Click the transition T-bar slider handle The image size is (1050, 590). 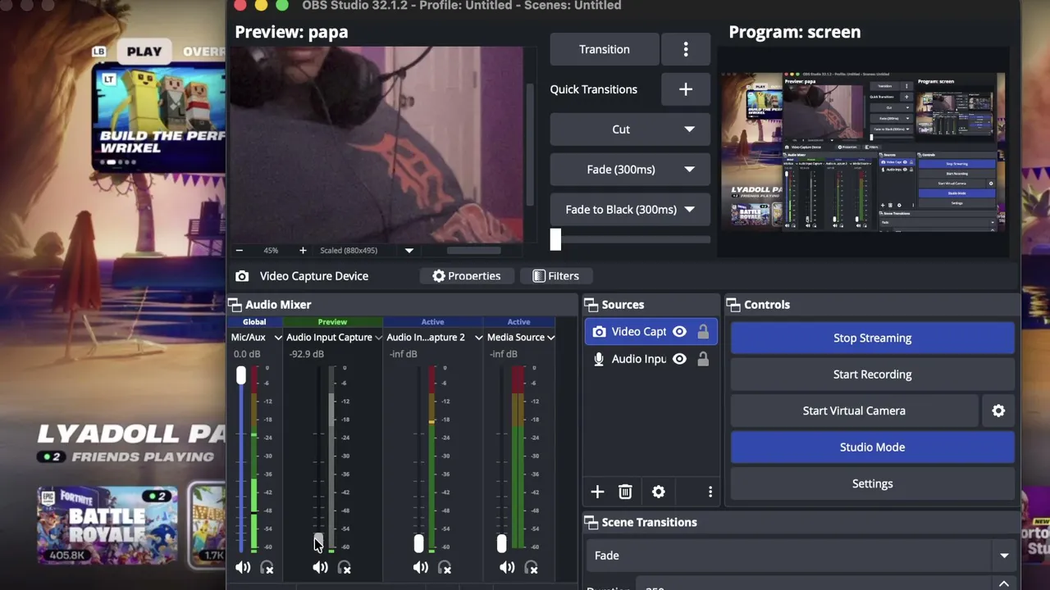(555, 239)
